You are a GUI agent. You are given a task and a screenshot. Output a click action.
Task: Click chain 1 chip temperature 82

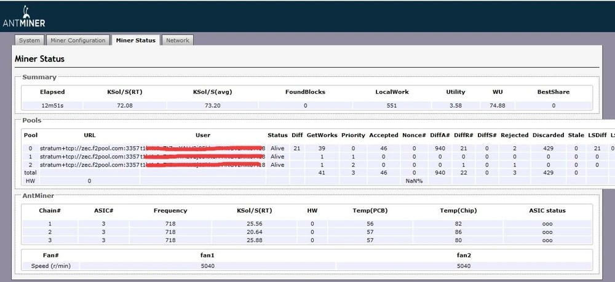458,224
